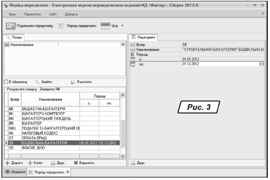
Task: Click the по: date field ellipsis button
Action: tap(262, 64)
